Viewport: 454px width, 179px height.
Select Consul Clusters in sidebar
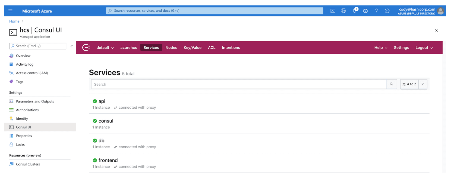[28, 164]
